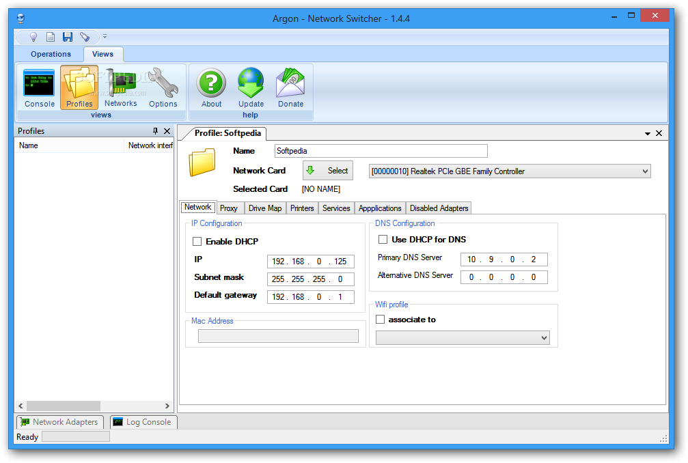
Task: Click the status bar progress box
Action: 75,436
